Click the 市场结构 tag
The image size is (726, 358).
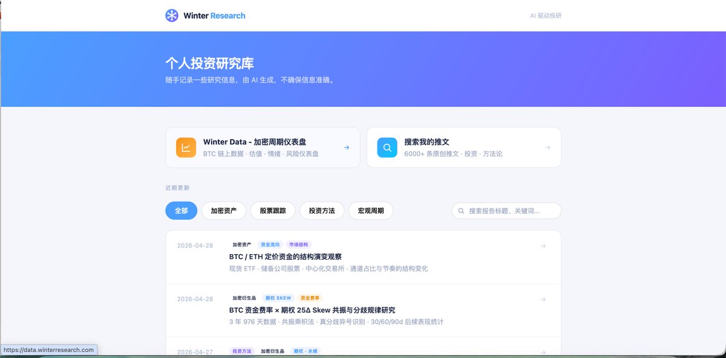click(x=299, y=245)
